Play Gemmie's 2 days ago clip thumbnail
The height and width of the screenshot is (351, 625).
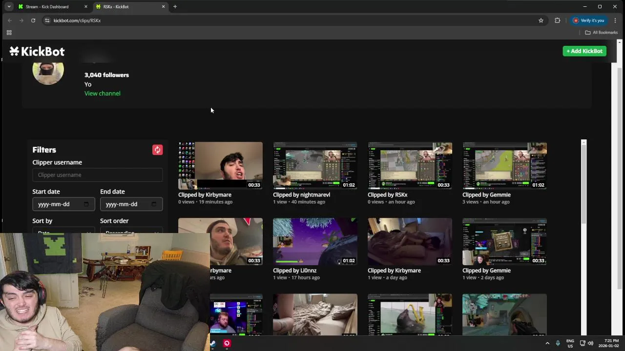tap(504, 241)
